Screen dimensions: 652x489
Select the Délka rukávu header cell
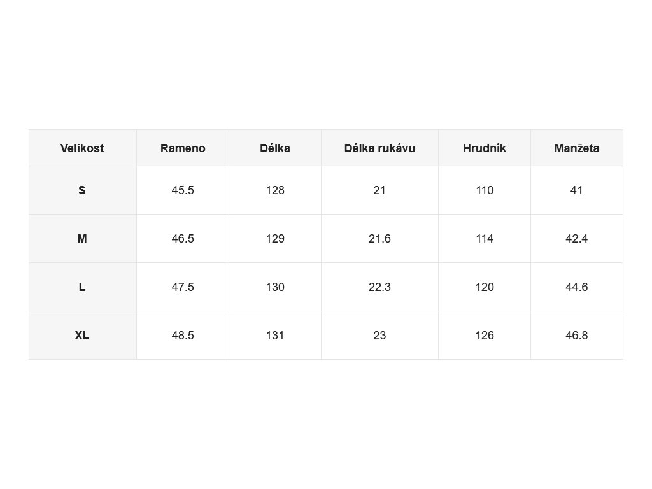coord(379,148)
